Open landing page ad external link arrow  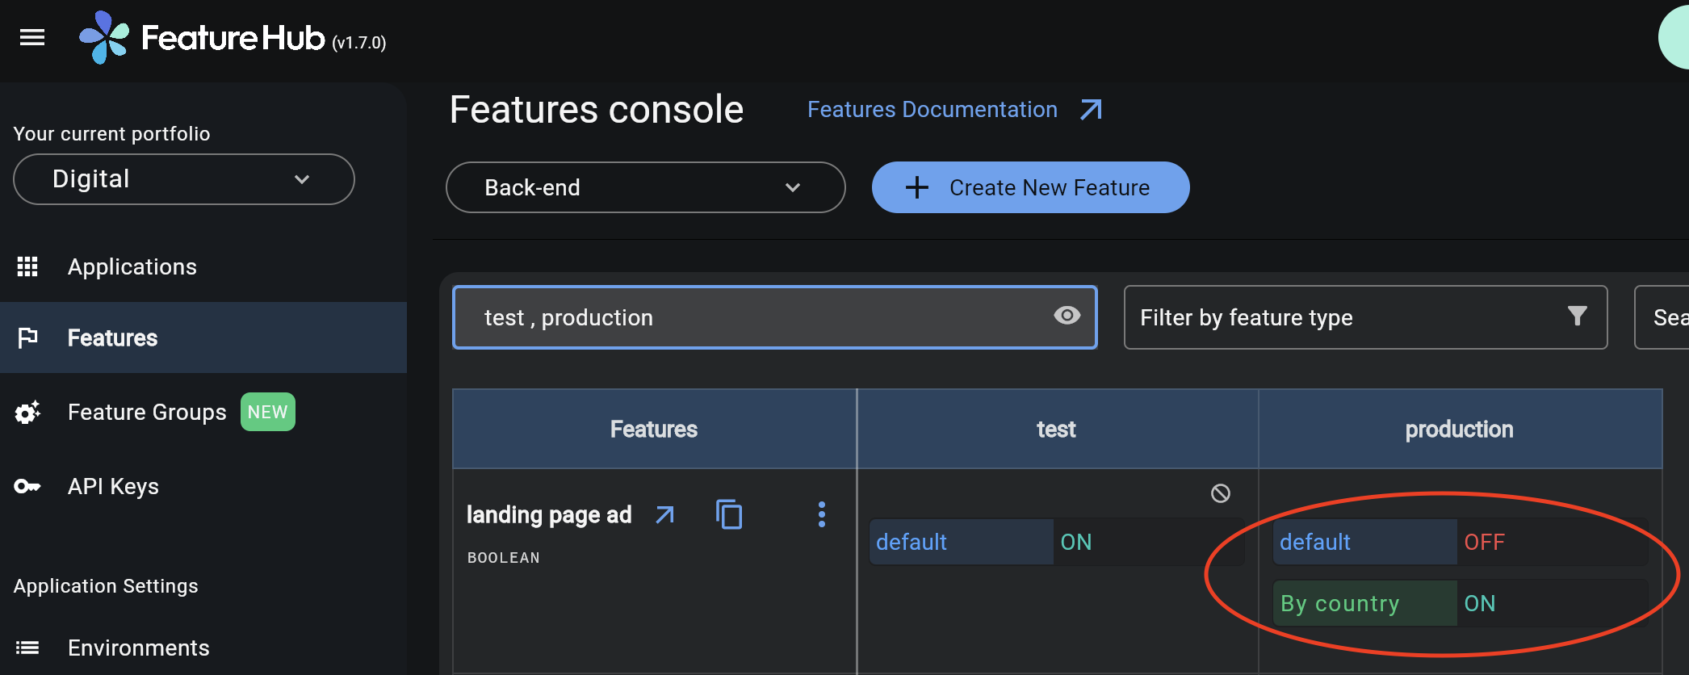(664, 514)
